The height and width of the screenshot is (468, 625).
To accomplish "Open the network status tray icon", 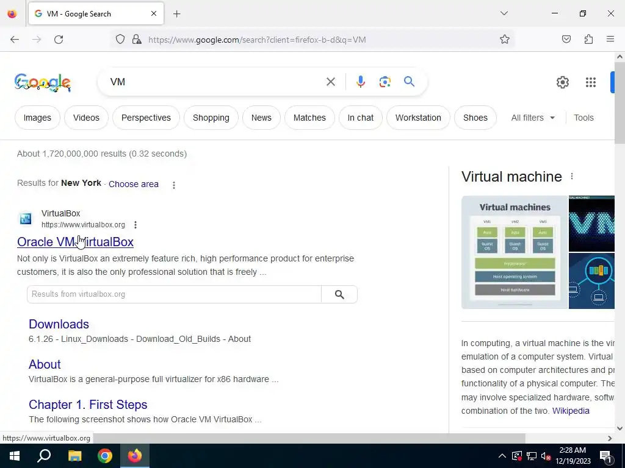I will 532,456.
